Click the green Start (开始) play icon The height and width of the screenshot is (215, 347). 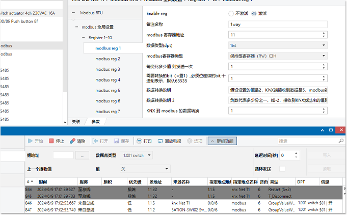(x=31, y=141)
